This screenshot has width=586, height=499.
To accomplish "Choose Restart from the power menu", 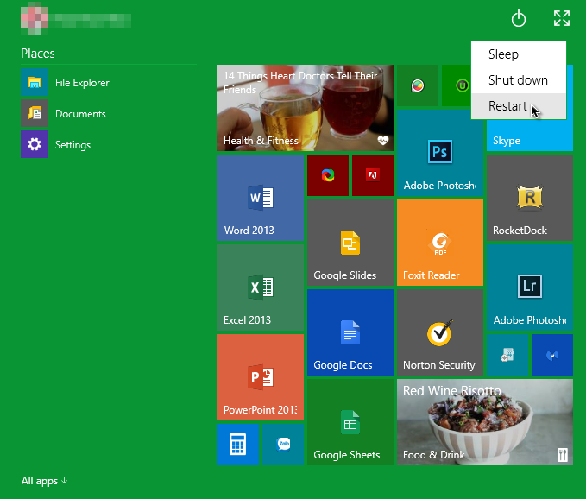I will [x=519, y=106].
